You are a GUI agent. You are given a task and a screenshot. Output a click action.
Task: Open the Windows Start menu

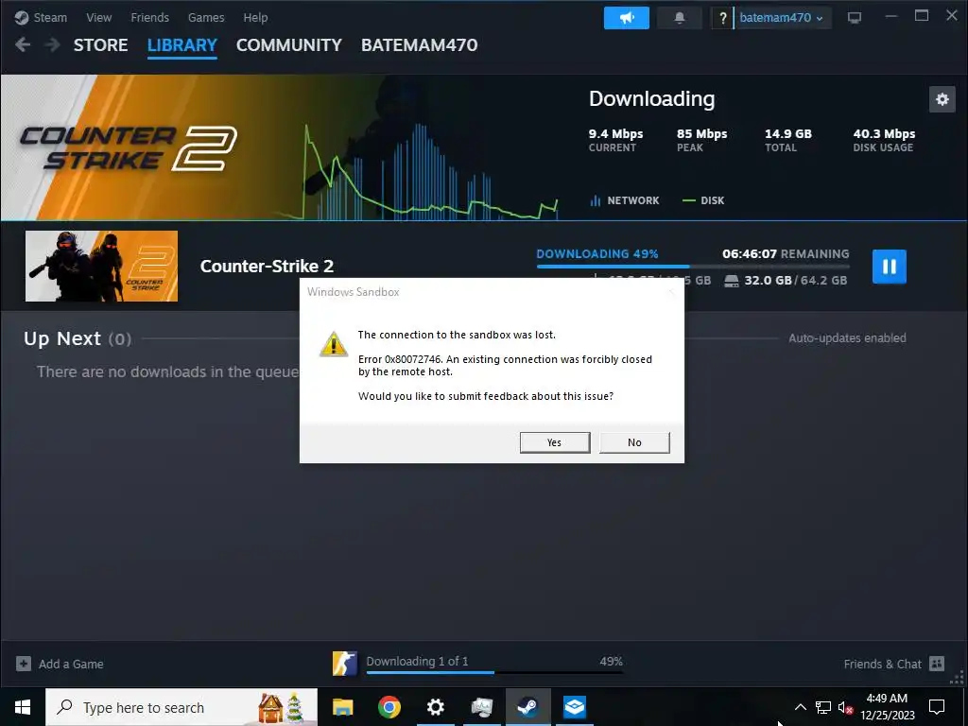pos(23,707)
